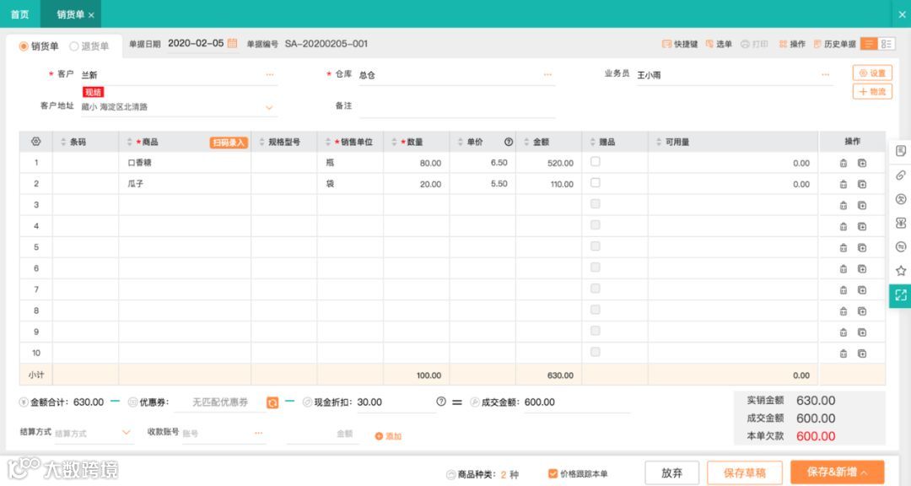
Task: Click the star favorite icon in right sidebar
Action: point(901,270)
